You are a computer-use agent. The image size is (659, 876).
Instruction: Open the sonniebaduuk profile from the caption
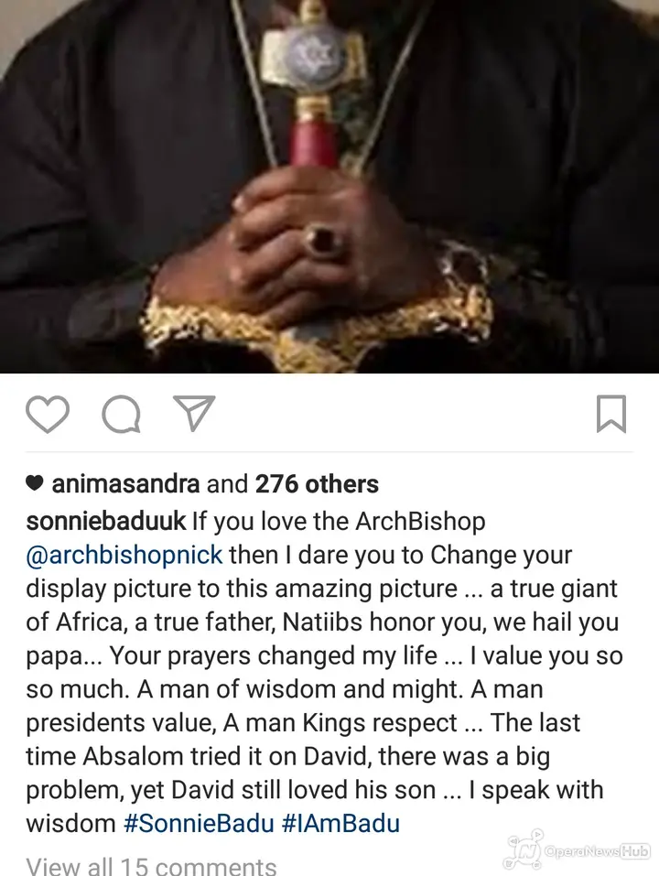point(105,521)
